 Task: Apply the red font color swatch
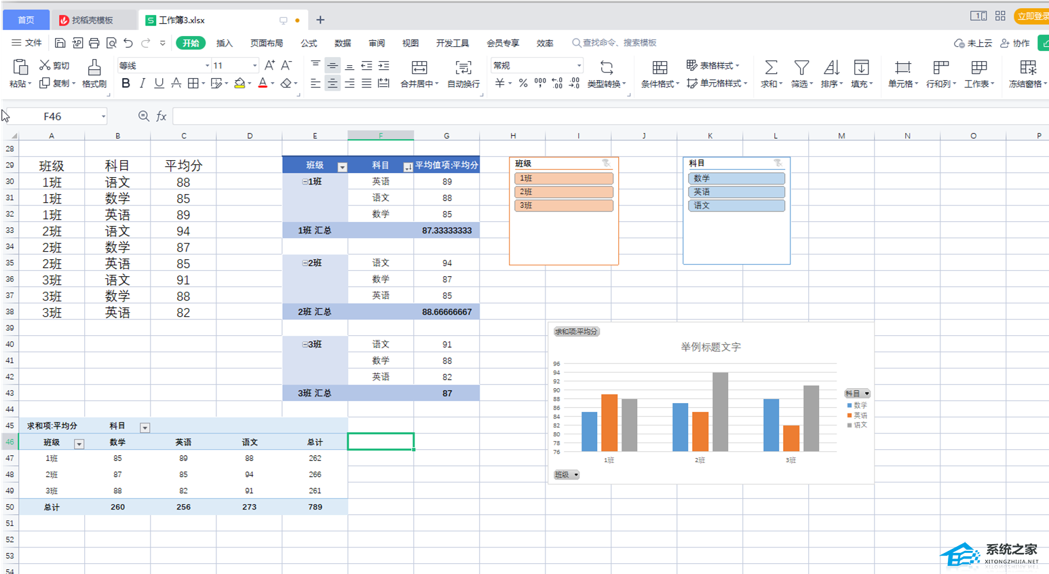[x=263, y=83]
